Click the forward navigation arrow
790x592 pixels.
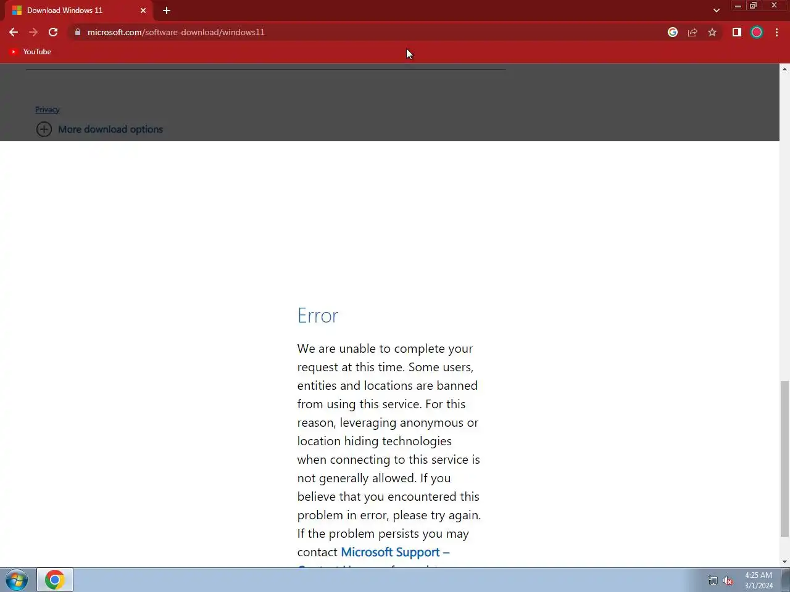click(33, 32)
